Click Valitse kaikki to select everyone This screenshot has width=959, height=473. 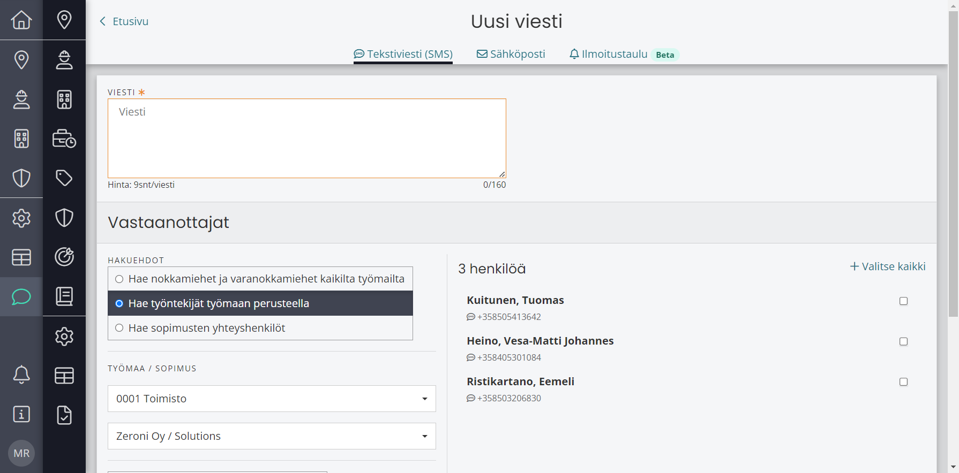click(888, 266)
